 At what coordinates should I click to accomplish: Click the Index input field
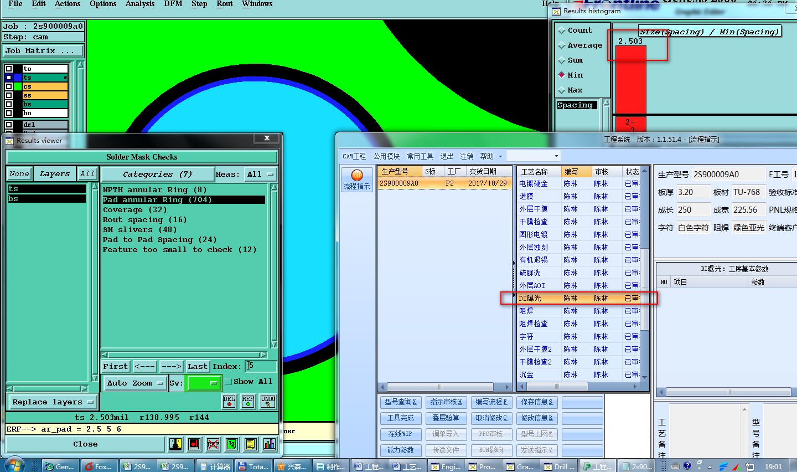click(x=261, y=366)
